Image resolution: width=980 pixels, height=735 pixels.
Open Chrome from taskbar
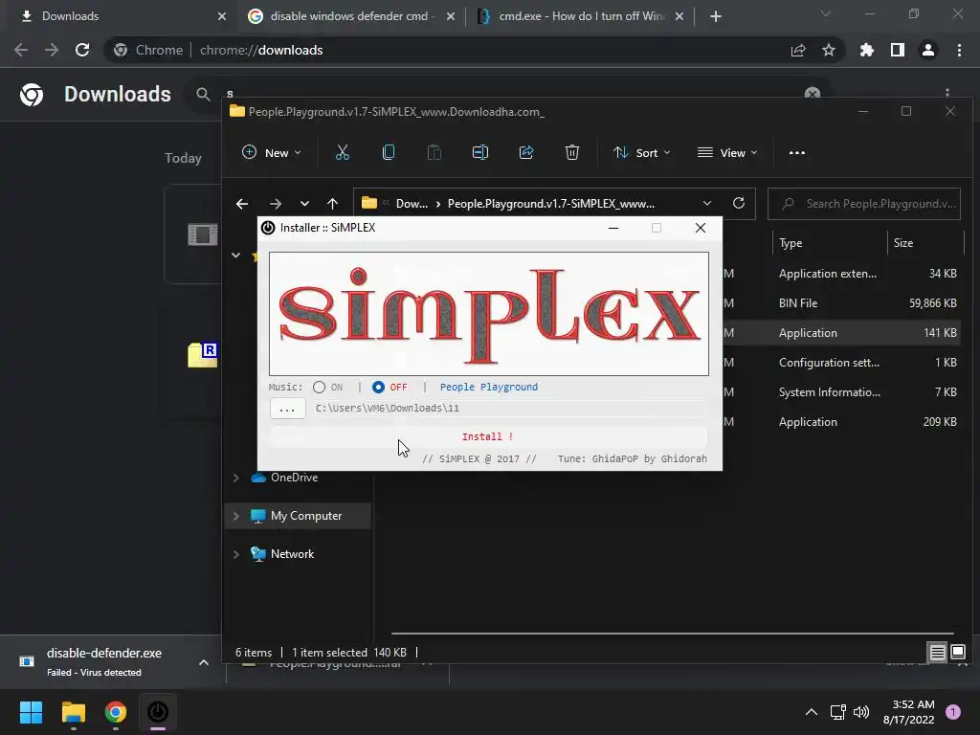(x=116, y=712)
